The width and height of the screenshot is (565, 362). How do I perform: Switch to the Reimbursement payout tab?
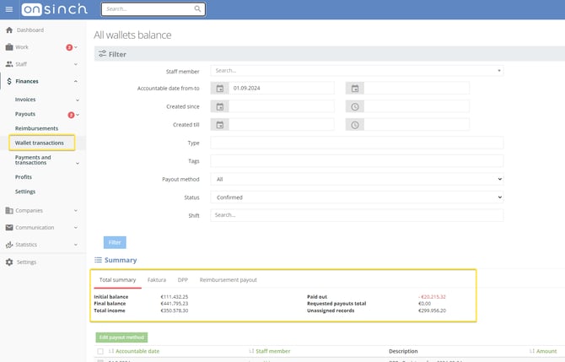pyautogui.click(x=228, y=279)
